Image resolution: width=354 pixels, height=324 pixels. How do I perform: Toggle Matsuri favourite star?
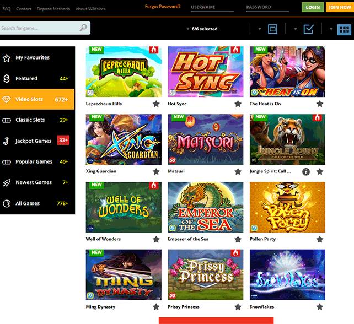pyautogui.click(x=238, y=172)
